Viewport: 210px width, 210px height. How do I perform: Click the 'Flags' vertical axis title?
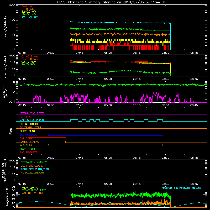(10, 131)
